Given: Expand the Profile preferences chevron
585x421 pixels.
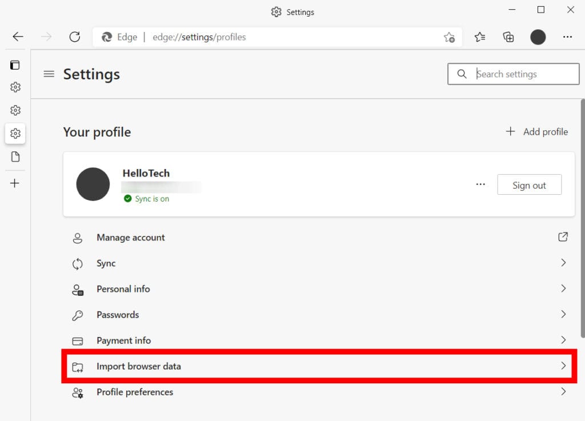Looking at the screenshot, I should 563,391.
